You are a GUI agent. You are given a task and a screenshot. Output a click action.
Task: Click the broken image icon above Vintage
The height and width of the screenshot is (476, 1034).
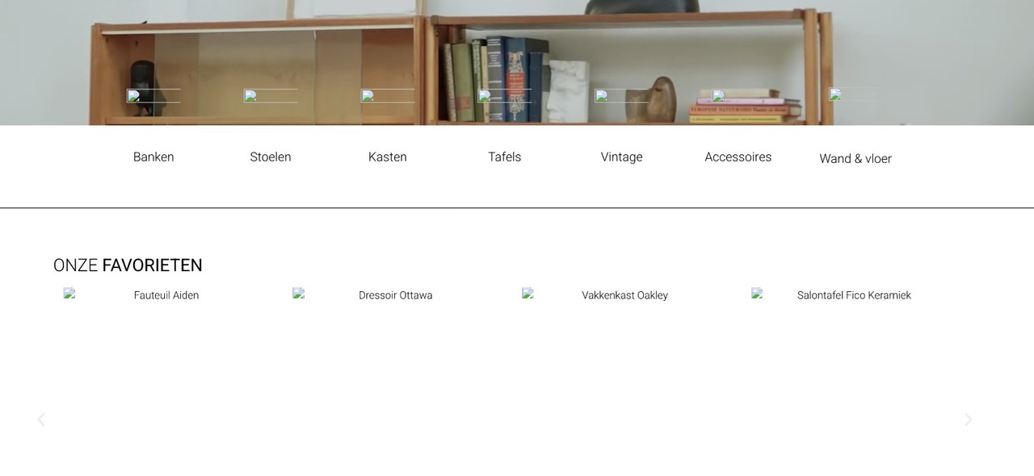click(622, 96)
